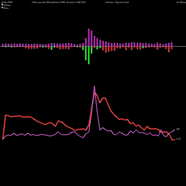Click the tallest magenta volume bar
The width and height of the screenshot is (186, 186).
click(x=89, y=38)
